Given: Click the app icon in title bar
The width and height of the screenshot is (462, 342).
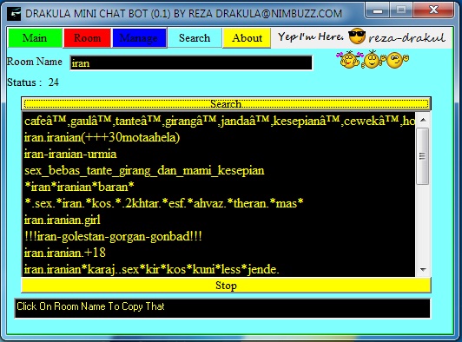Looking at the screenshot, I should click(14, 14).
